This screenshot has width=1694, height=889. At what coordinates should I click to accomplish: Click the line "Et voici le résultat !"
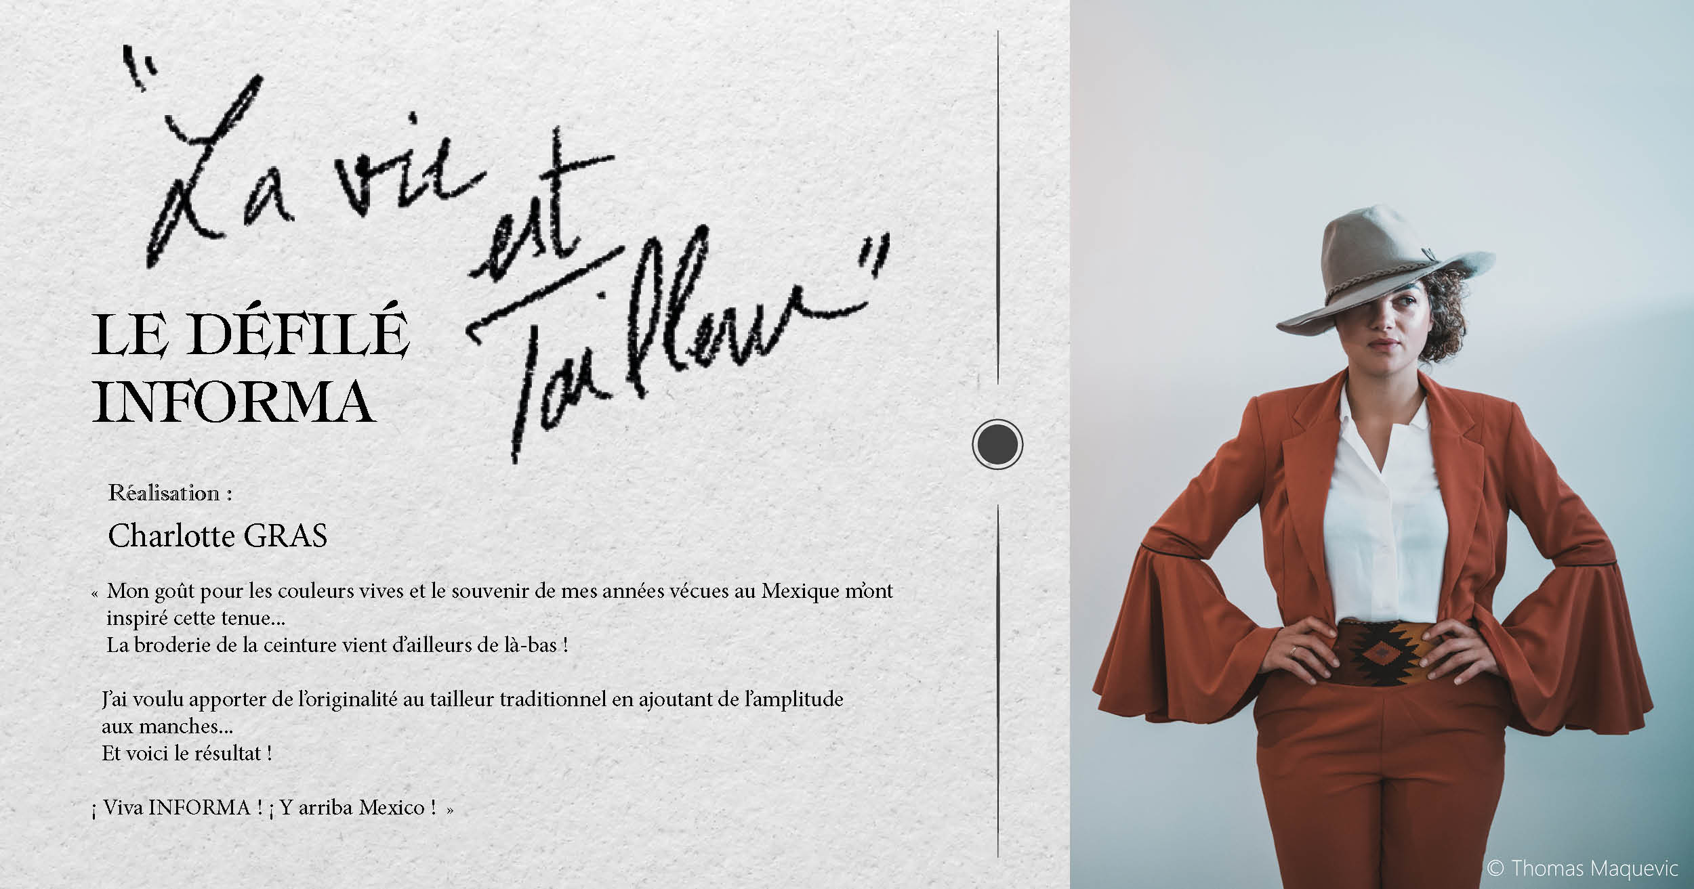[x=187, y=753]
